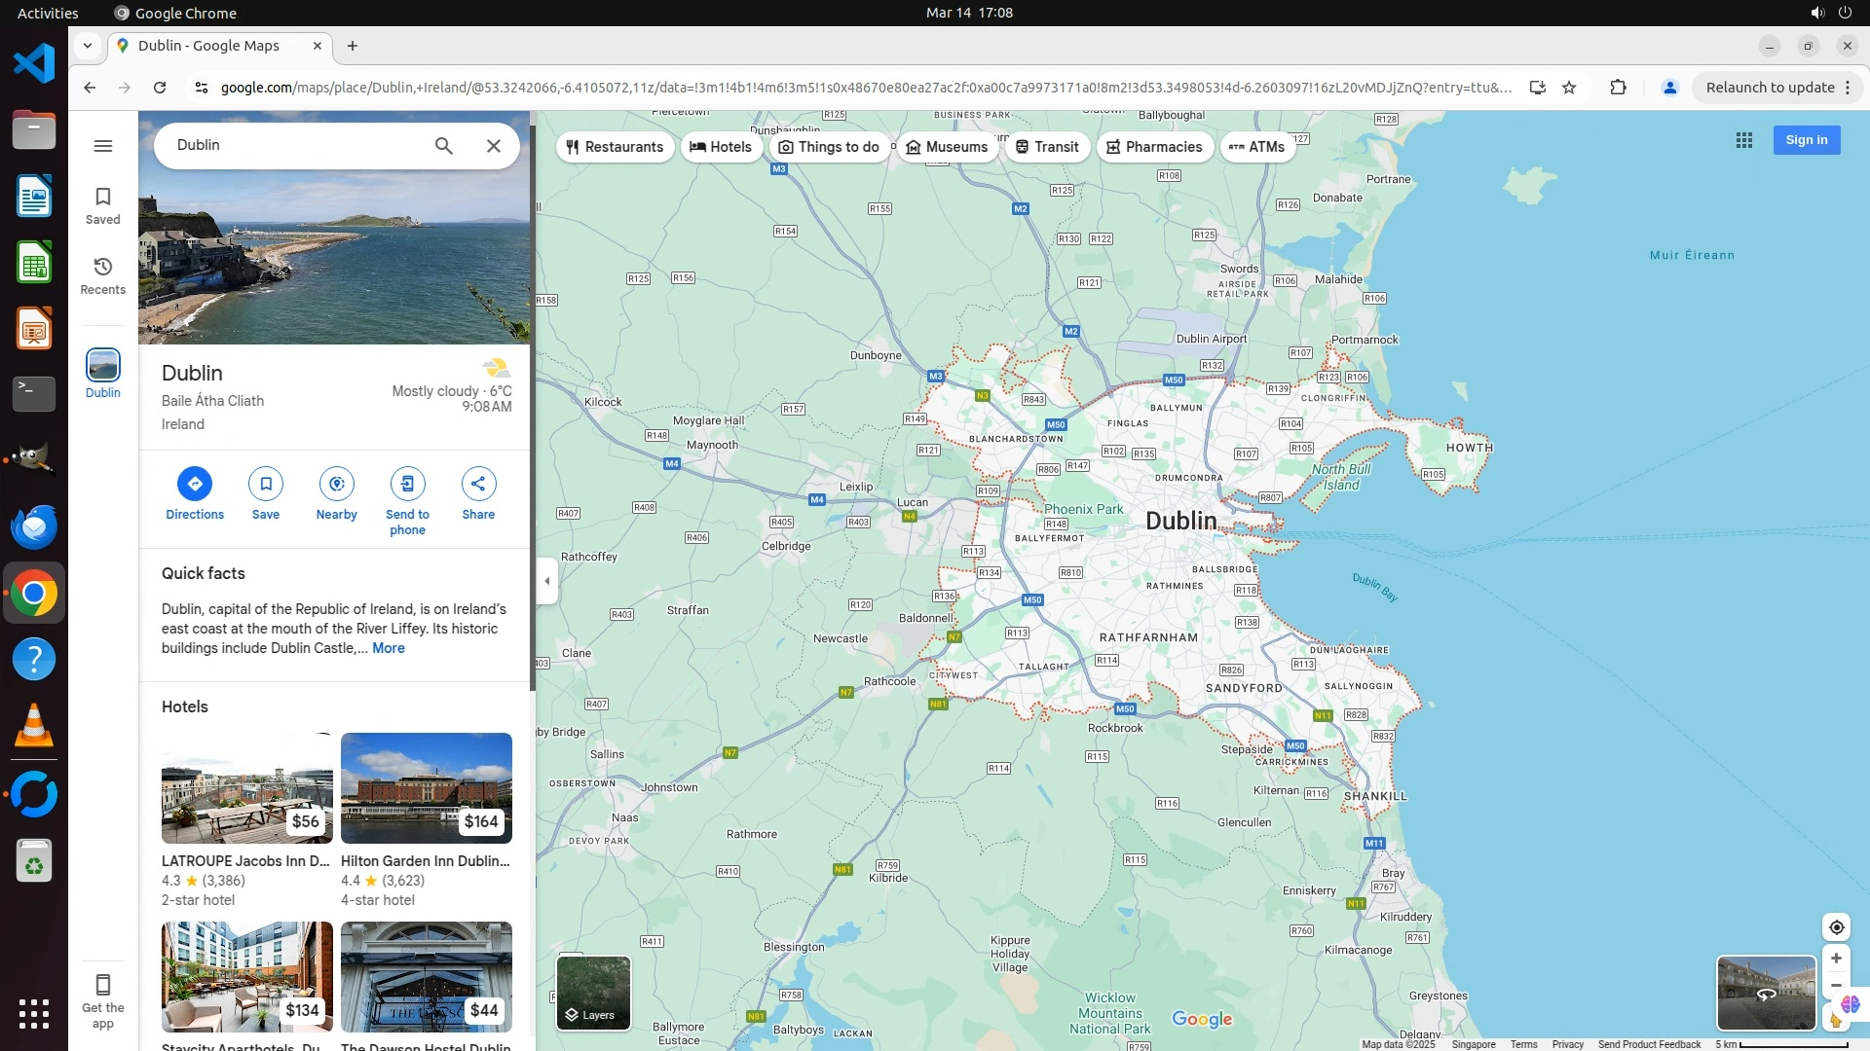Clear the Dublin search with X
The height and width of the screenshot is (1051, 1870).
[x=494, y=146]
